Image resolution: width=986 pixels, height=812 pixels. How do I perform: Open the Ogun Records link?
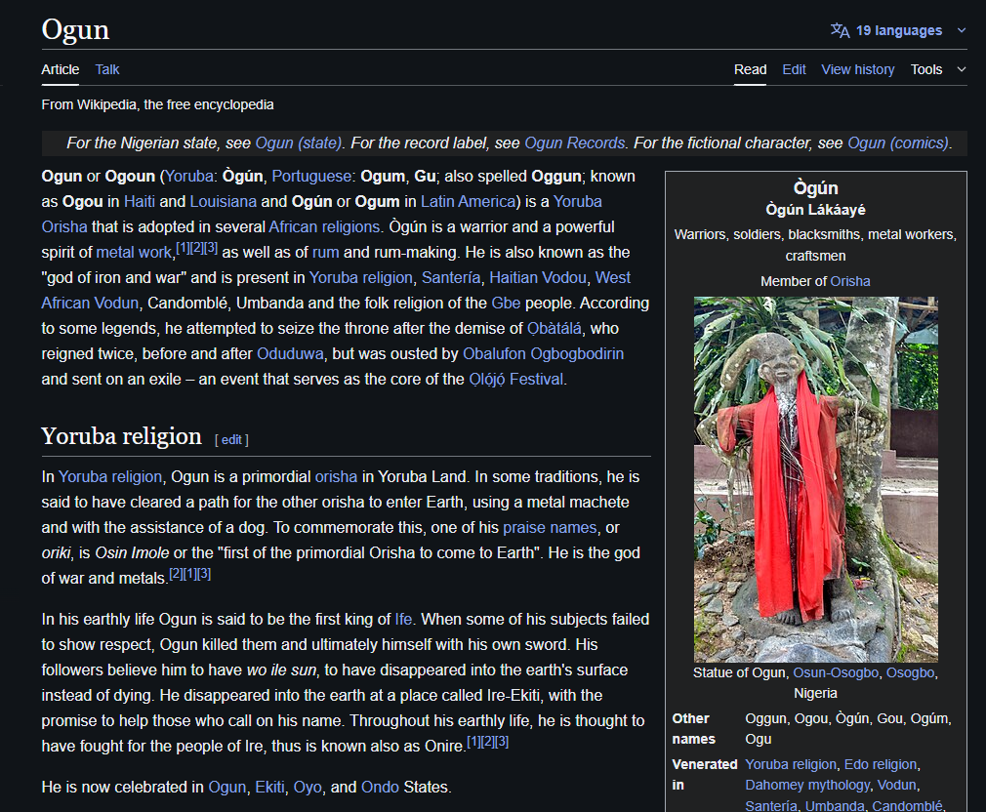tap(574, 142)
